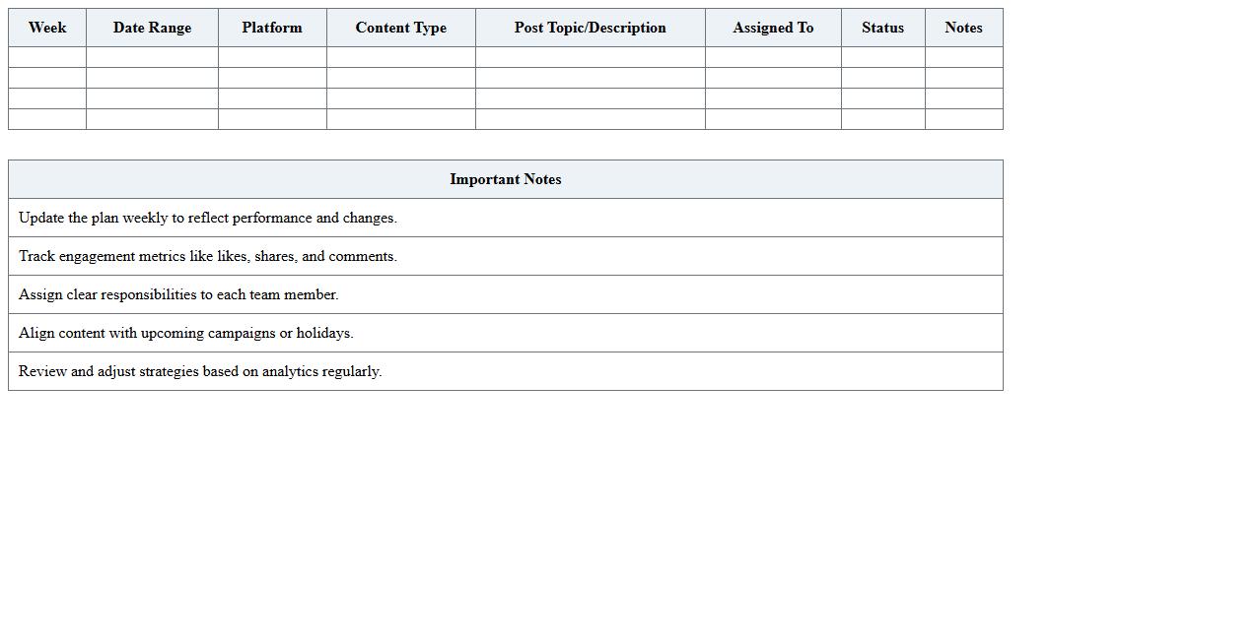This screenshot has width=1260, height=640.
Task: Select last empty cell under Date Range
Action: click(152, 119)
